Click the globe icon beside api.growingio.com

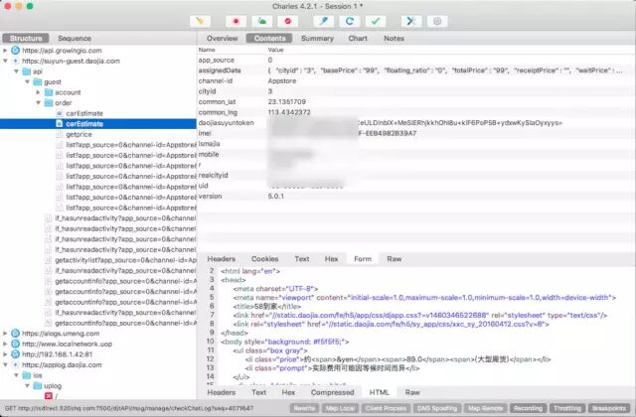pyautogui.click(x=16, y=51)
